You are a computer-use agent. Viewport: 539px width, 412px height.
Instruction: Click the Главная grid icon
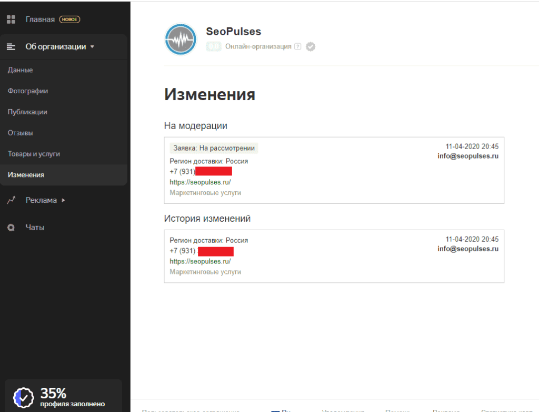pos(11,19)
